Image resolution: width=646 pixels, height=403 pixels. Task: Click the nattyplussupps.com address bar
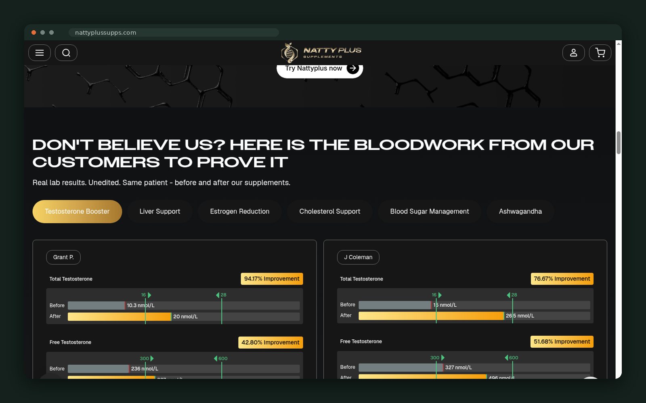[x=174, y=33]
